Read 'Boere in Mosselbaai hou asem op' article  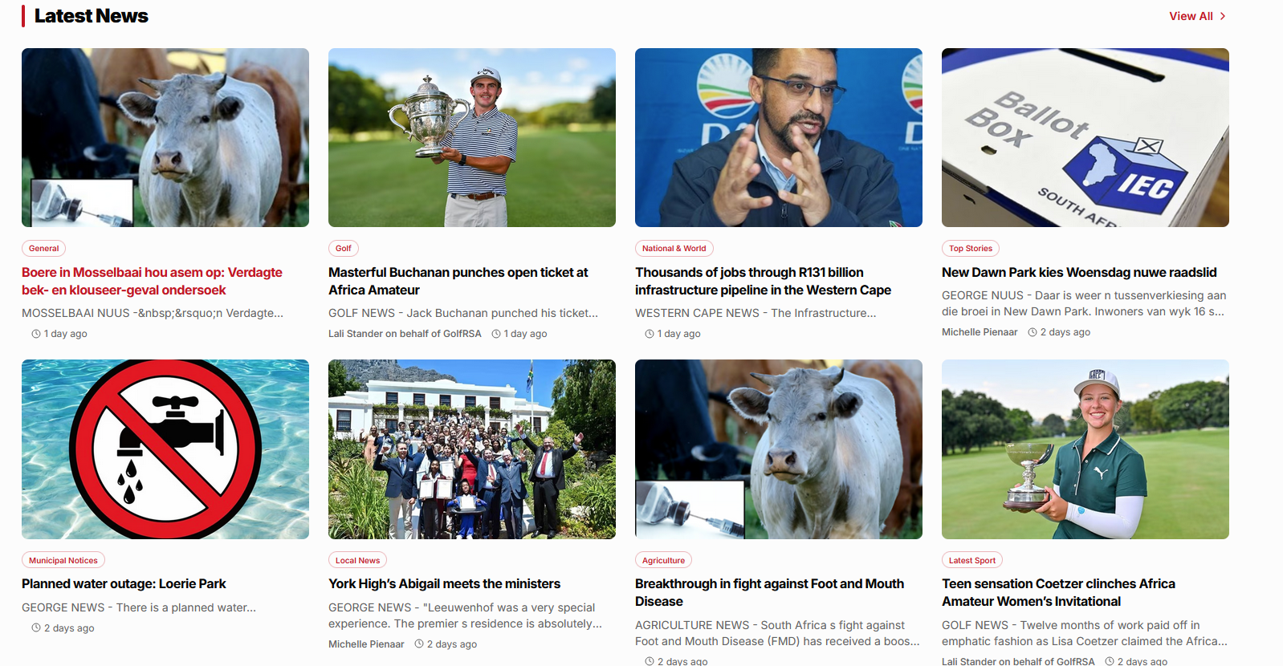click(x=153, y=281)
